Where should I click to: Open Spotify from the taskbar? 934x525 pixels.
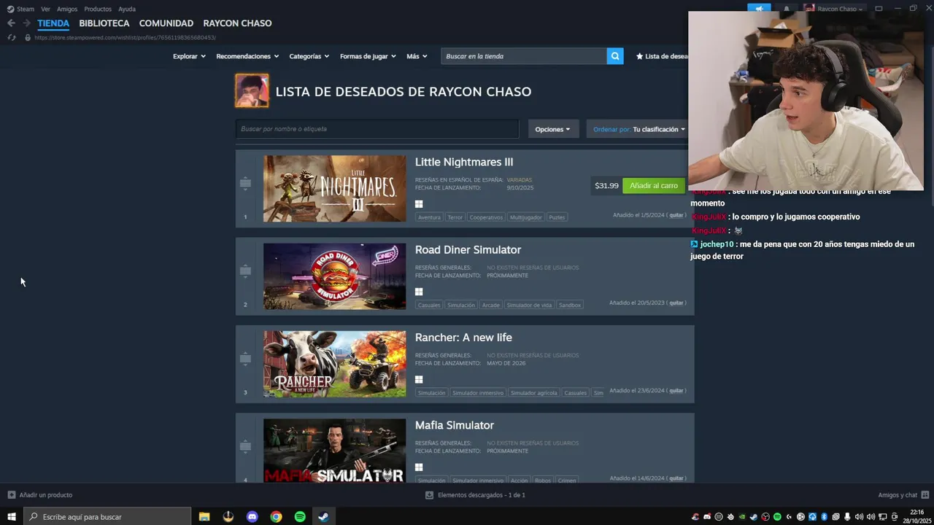pos(300,517)
